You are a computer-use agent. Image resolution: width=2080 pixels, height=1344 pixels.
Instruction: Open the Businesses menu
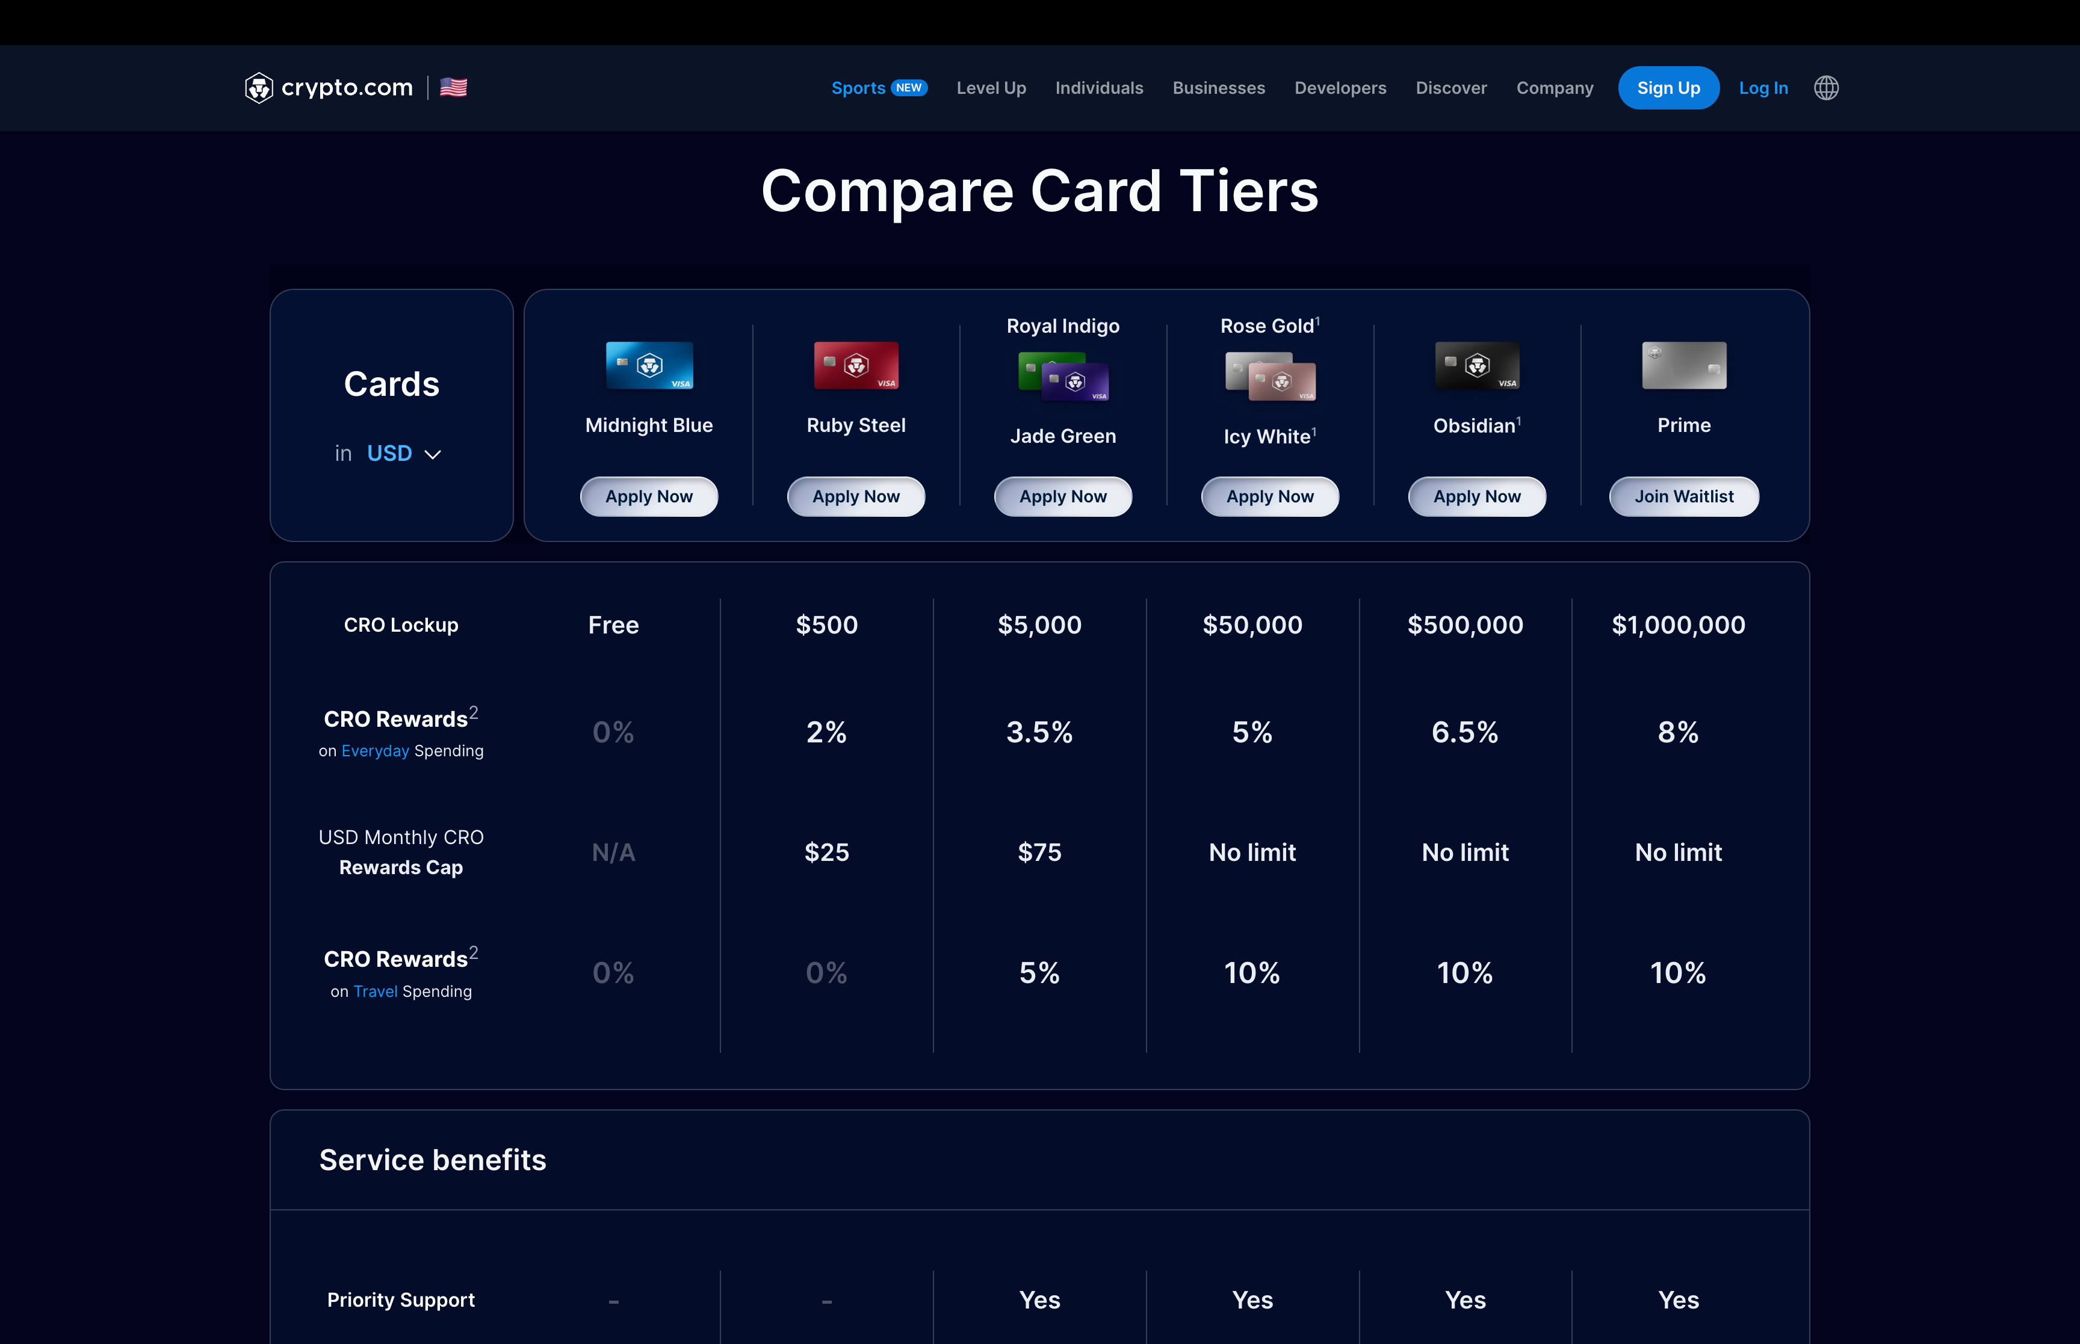click(x=1219, y=88)
